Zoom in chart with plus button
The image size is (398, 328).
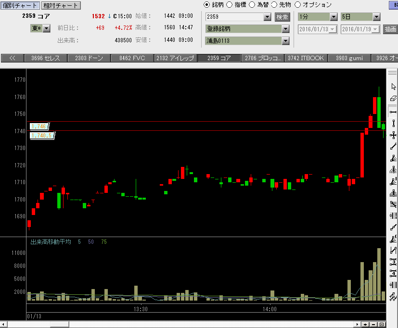(x=365, y=325)
